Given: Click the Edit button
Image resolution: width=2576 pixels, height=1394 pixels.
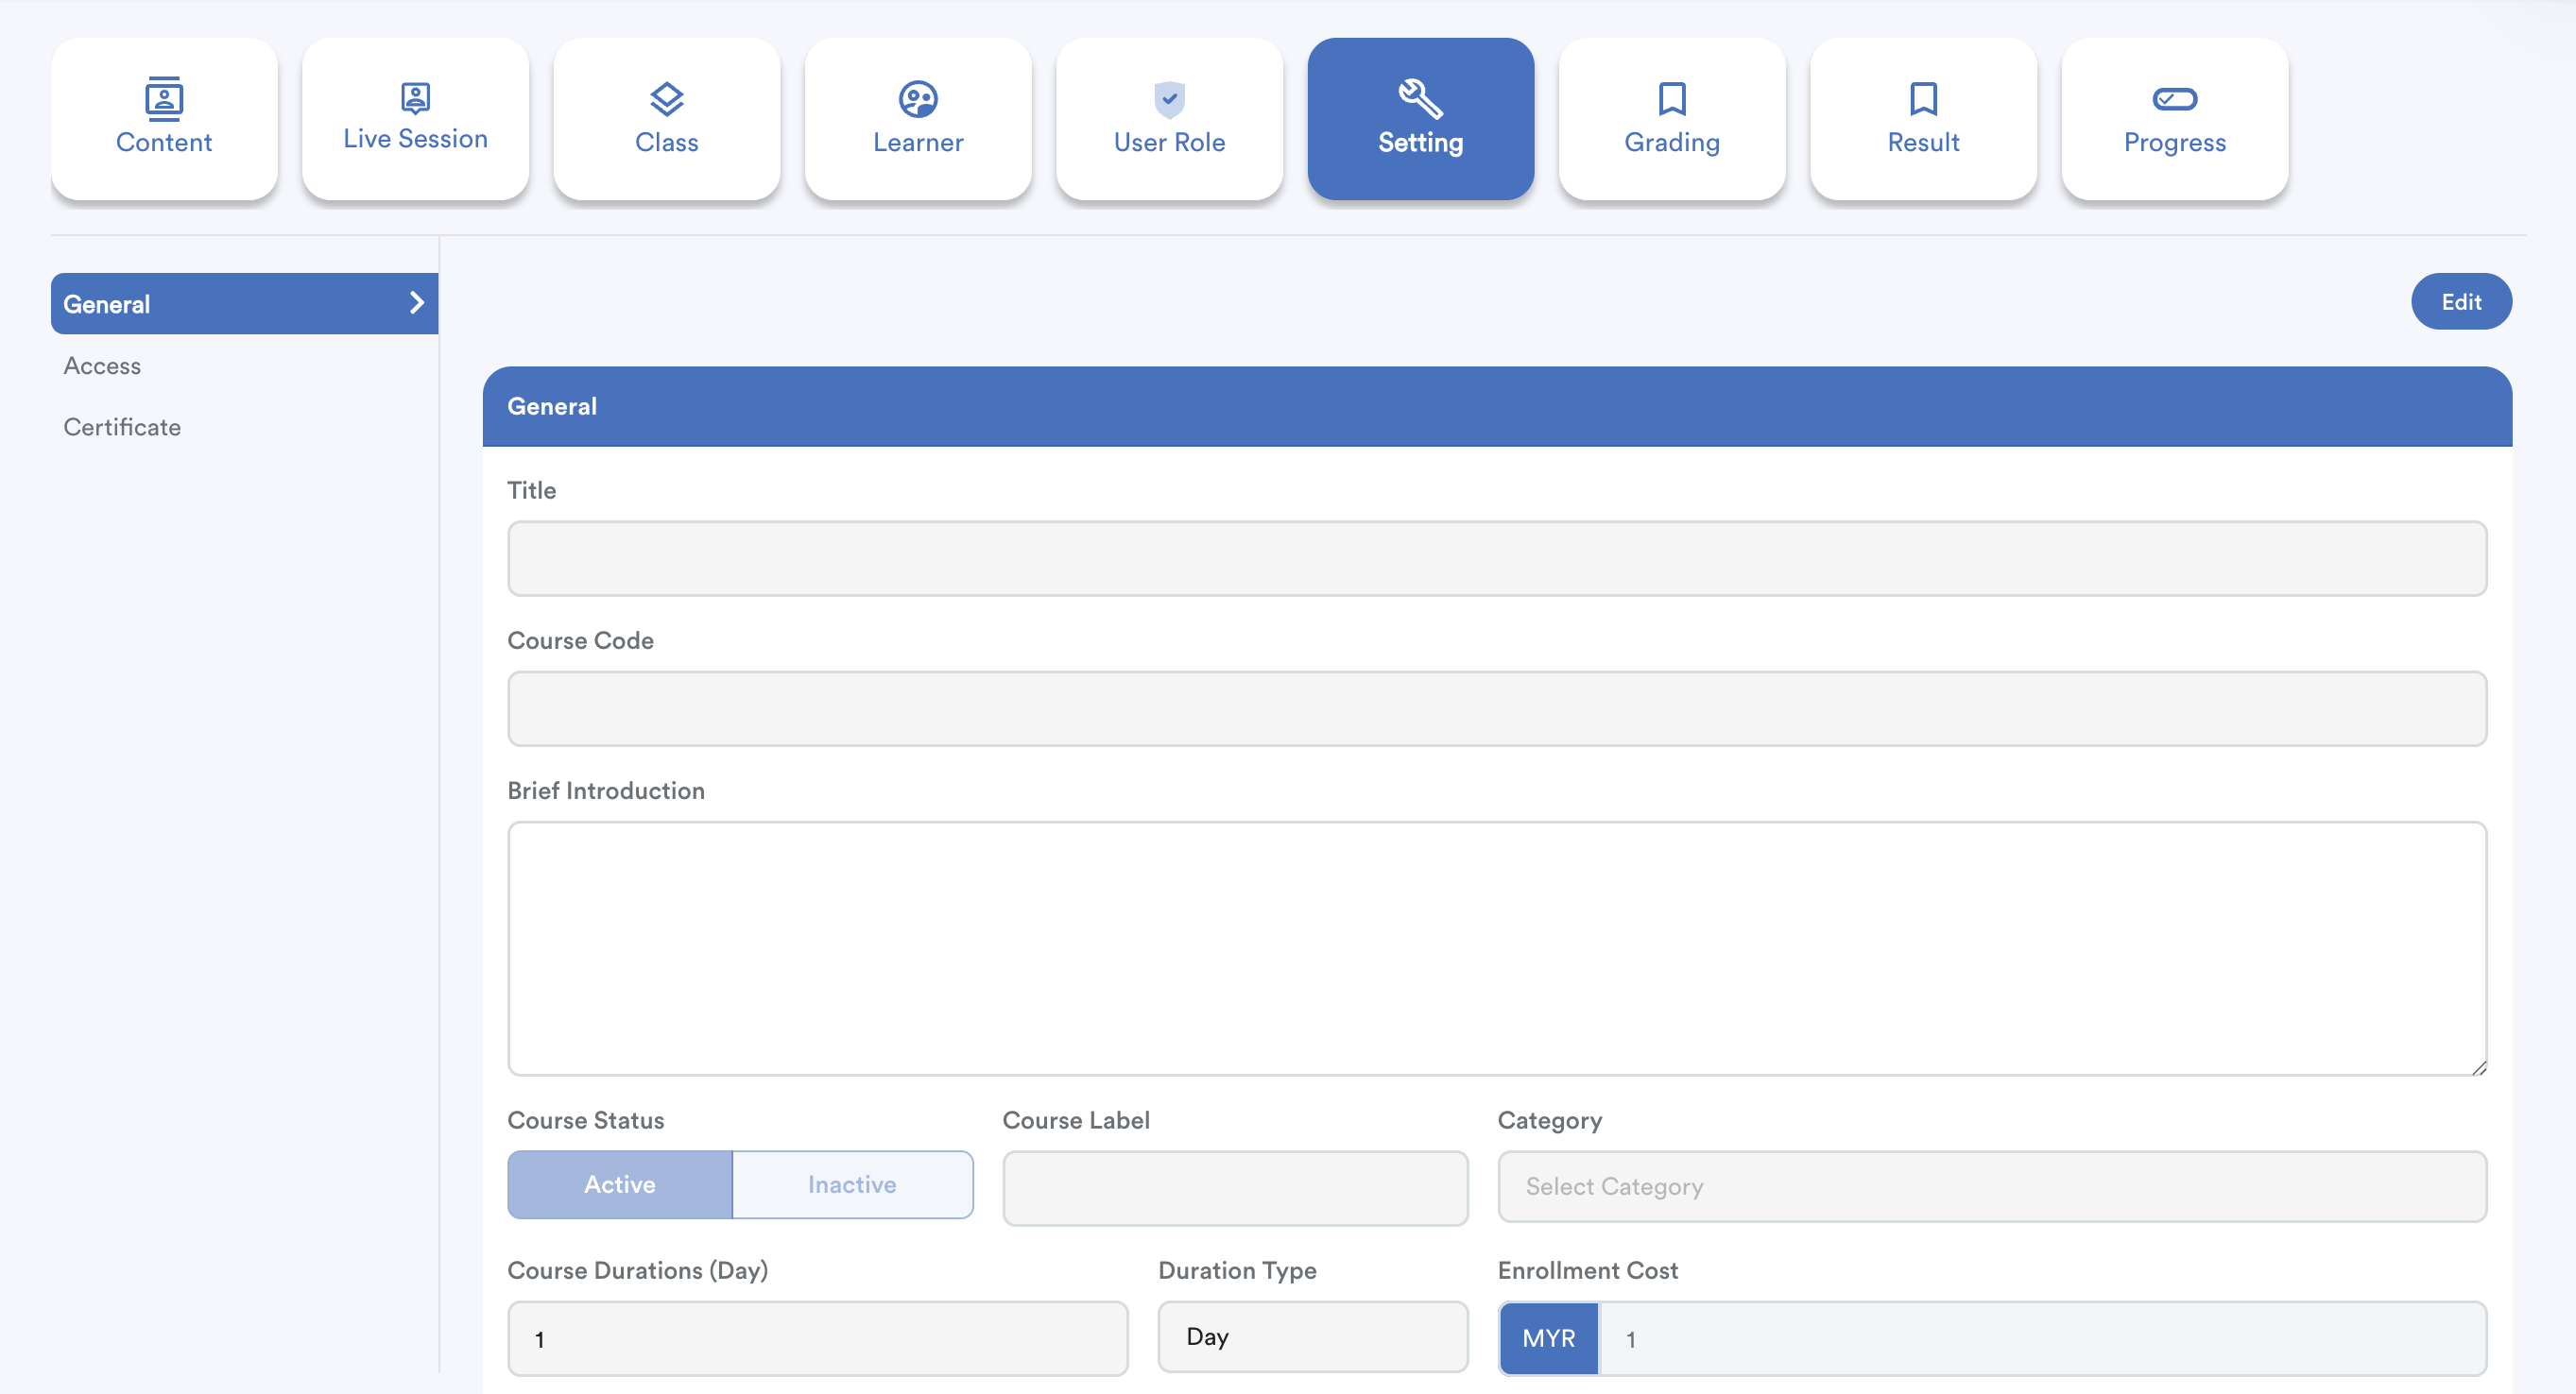Looking at the screenshot, I should tap(2460, 302).
